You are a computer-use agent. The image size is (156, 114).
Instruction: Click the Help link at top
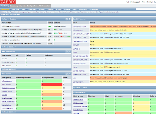tap(128, 2)
